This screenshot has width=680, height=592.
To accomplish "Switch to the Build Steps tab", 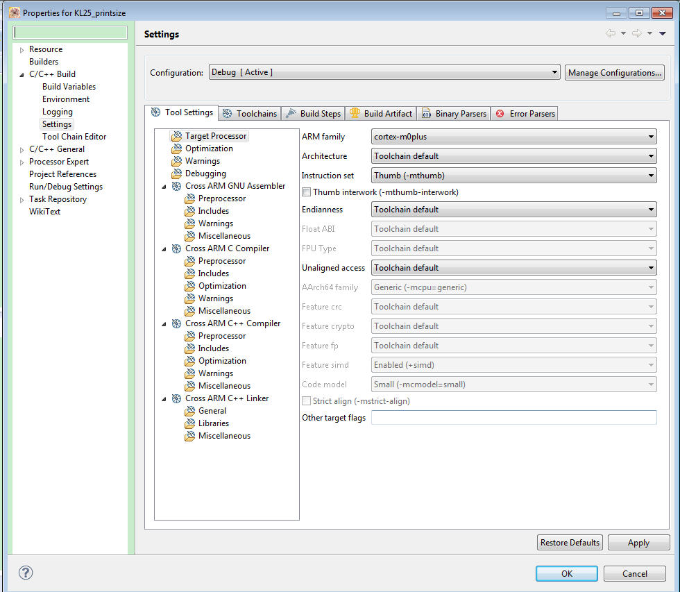I will pos(313,114).
